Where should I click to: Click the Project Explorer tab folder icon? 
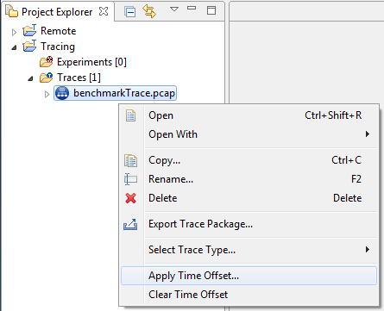pos(12,11)
